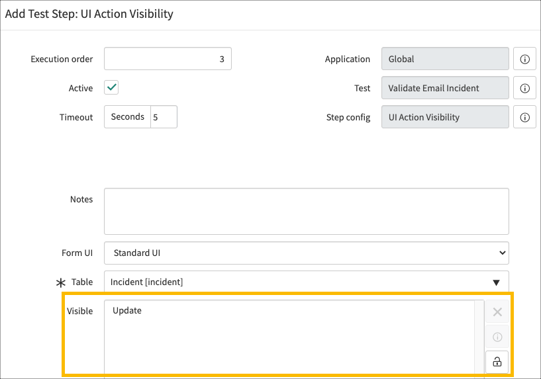Click the info icon beside Visible list

pos(497,337)
